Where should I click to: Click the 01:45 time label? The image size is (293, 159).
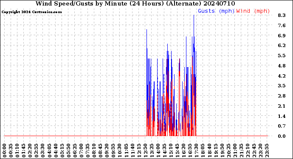tap(24, 151)
